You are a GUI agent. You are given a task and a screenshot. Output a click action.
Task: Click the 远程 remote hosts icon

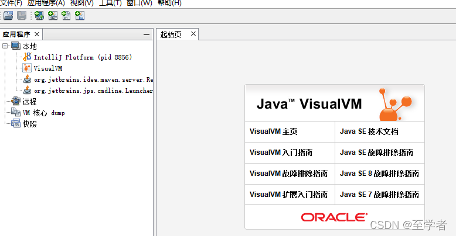coord(16,101)
